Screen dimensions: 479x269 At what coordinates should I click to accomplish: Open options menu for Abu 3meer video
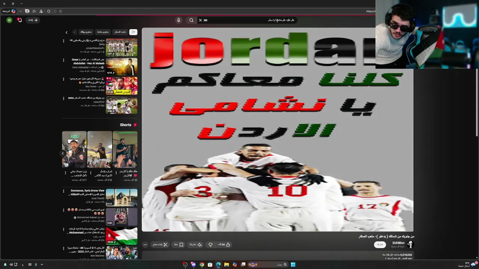(64, 79)
